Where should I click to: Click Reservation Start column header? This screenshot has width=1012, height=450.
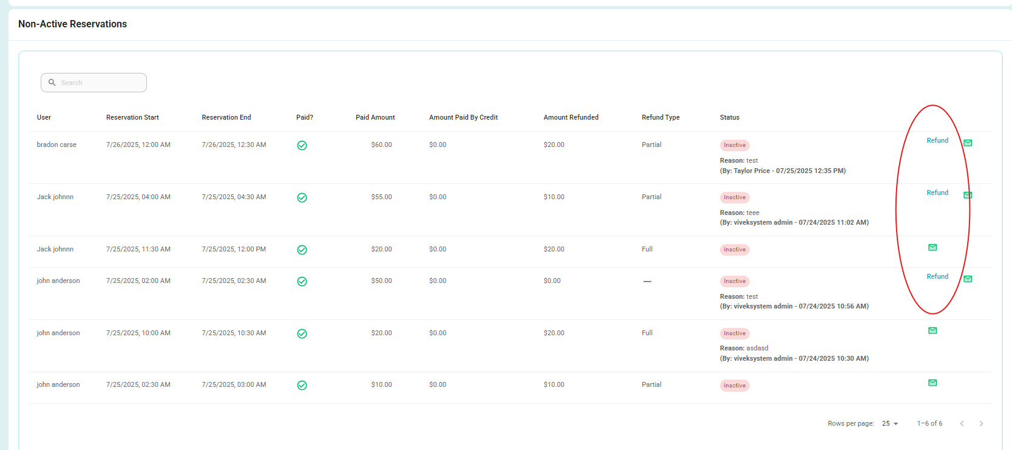[132, 117]
